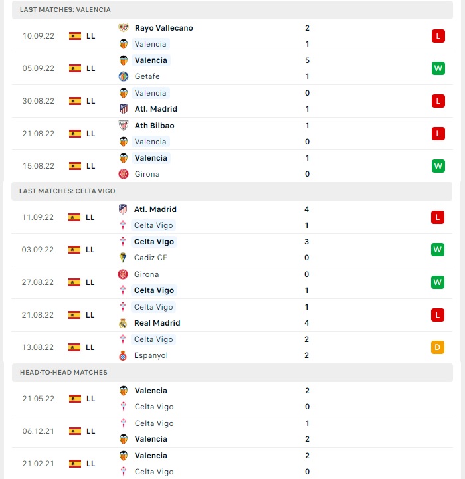Screen dimensions: 465x479
Task: Click the Getafe club crest icon
Action: [x=124, y=76]
